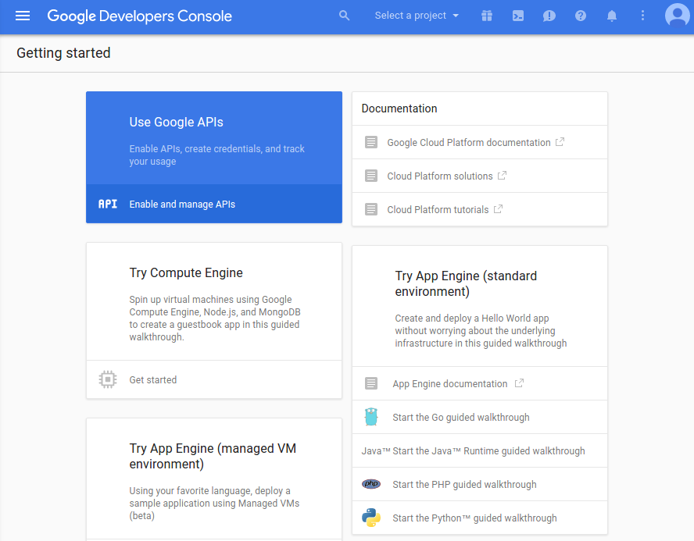Click the Use Google APIs heading
This screenshot has height=541, width=694.
pyautogui.click(x=176, y=122)
